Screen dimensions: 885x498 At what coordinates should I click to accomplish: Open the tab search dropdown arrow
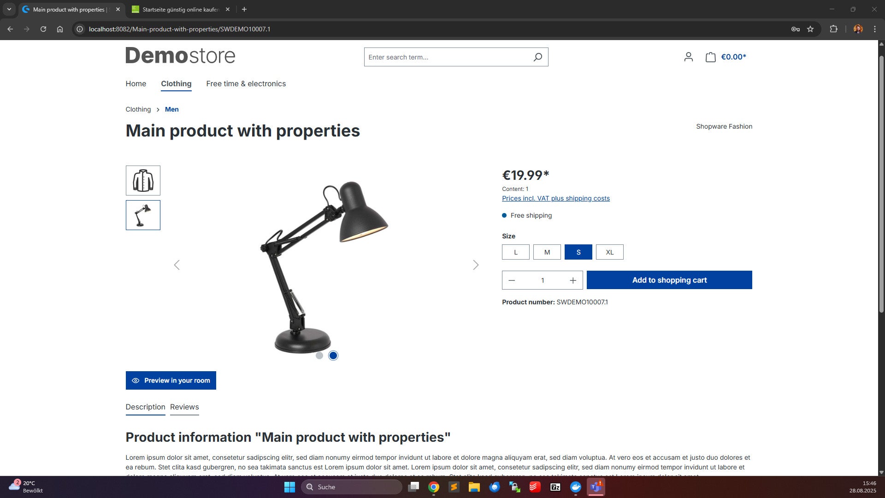tap(9, 9)
